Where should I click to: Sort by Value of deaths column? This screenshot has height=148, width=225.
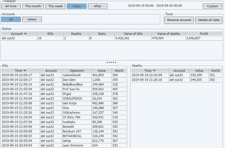pyautogui.click(x=168, y=34)
